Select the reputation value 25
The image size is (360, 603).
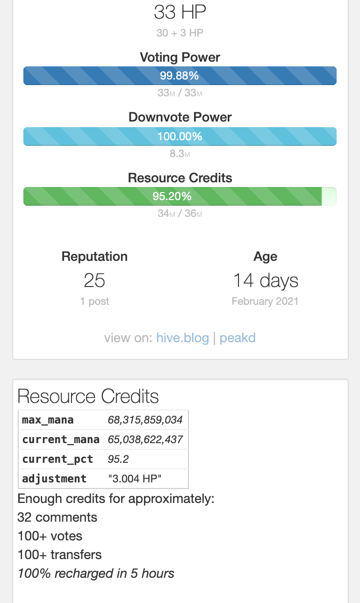(94, 280)
